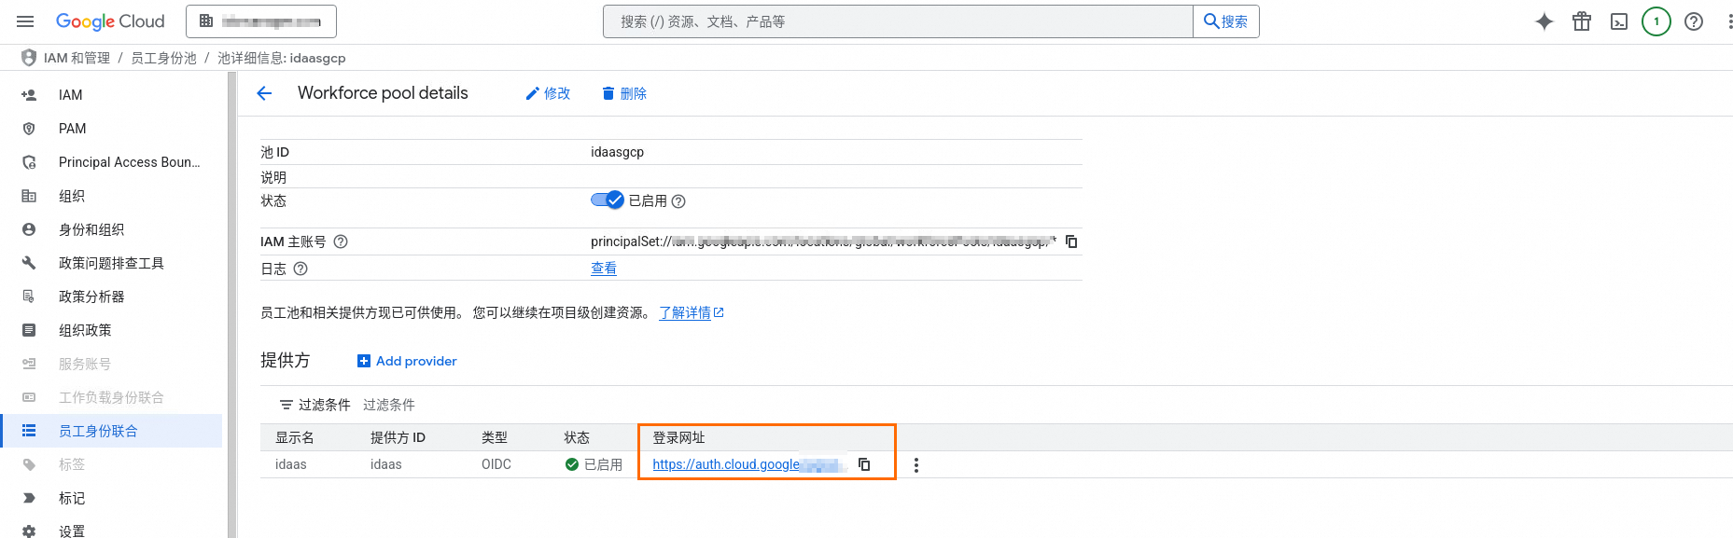
Task: Click the 员工身份池 breadcrumb
Action: click(x=163, y=58)
